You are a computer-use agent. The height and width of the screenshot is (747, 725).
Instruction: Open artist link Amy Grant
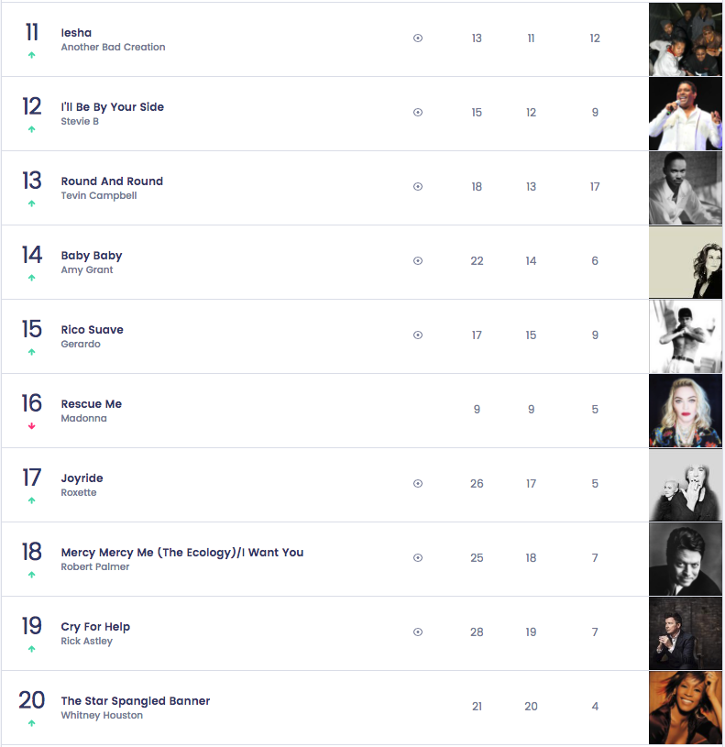coord(87,269)
